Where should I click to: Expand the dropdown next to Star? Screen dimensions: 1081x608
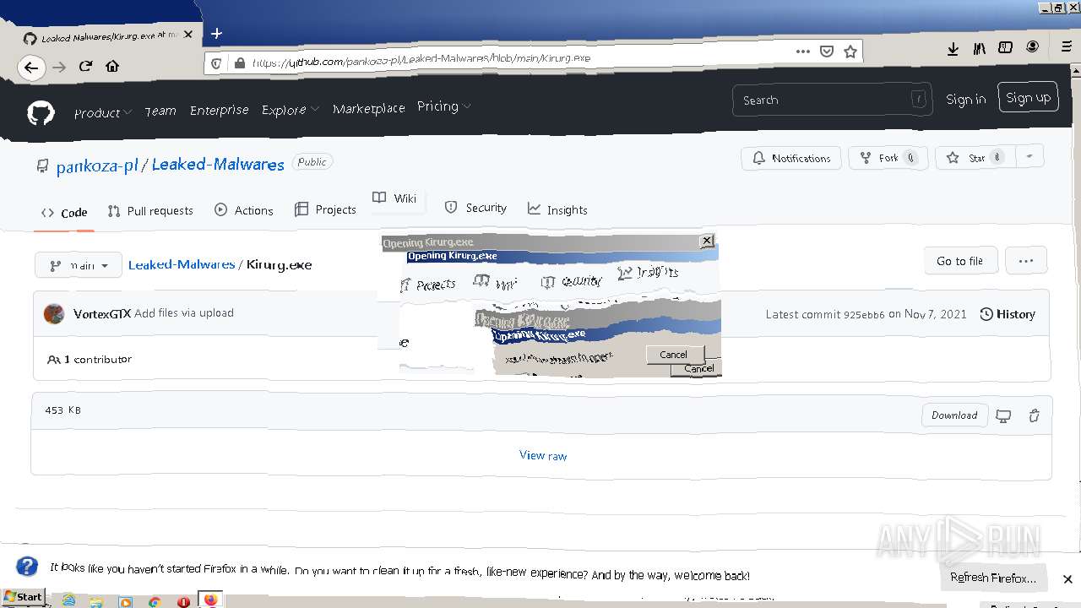coord(1029,157)
